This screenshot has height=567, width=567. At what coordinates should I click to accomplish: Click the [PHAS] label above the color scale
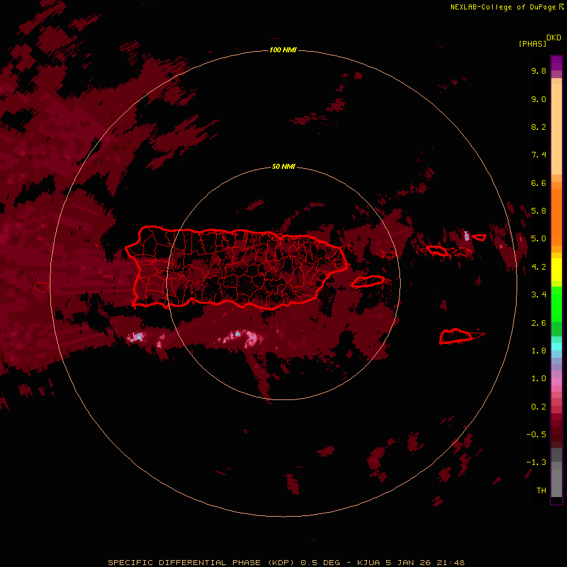click(532, 43)
